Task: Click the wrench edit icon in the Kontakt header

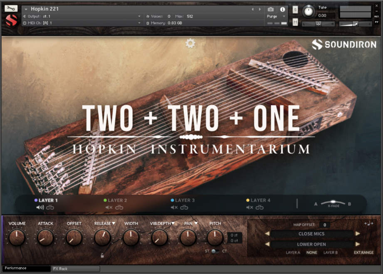Action: (x=10, y=8)
